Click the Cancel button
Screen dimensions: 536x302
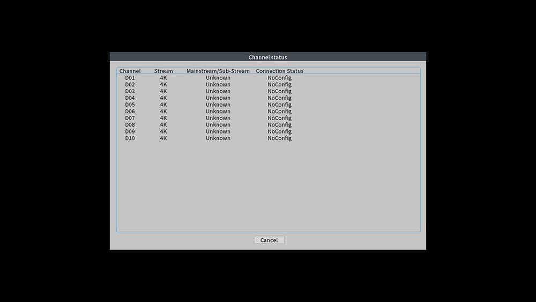point(269,240)
